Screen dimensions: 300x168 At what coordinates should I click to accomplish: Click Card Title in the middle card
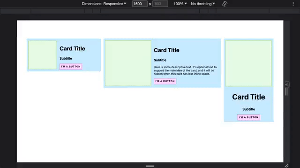click(166, 50)
